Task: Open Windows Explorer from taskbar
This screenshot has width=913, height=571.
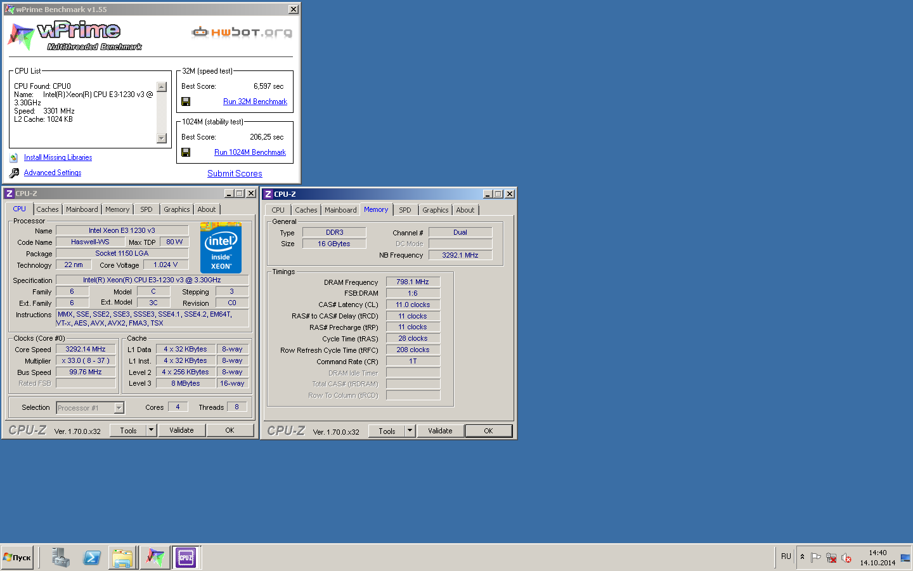Action: point(122,558)
